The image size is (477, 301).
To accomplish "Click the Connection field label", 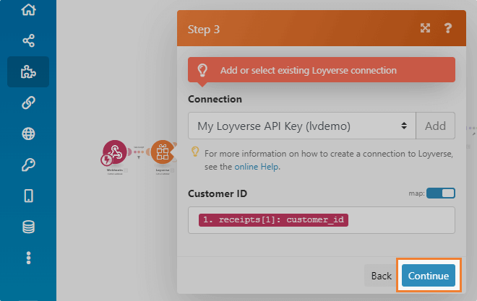I will (215, 99).
